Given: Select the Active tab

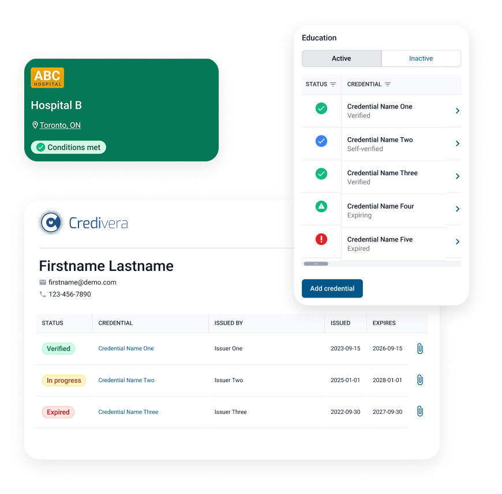Looking at the screenshot, I should click(x=341, y=58).
